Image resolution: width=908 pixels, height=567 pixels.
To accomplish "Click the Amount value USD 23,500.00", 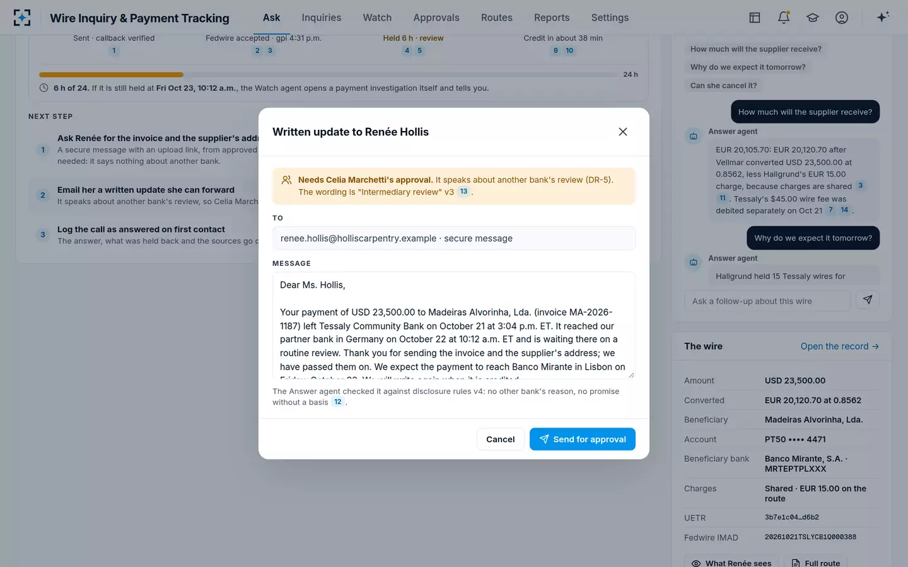I will pyautogui.click(x=795, y=381).
